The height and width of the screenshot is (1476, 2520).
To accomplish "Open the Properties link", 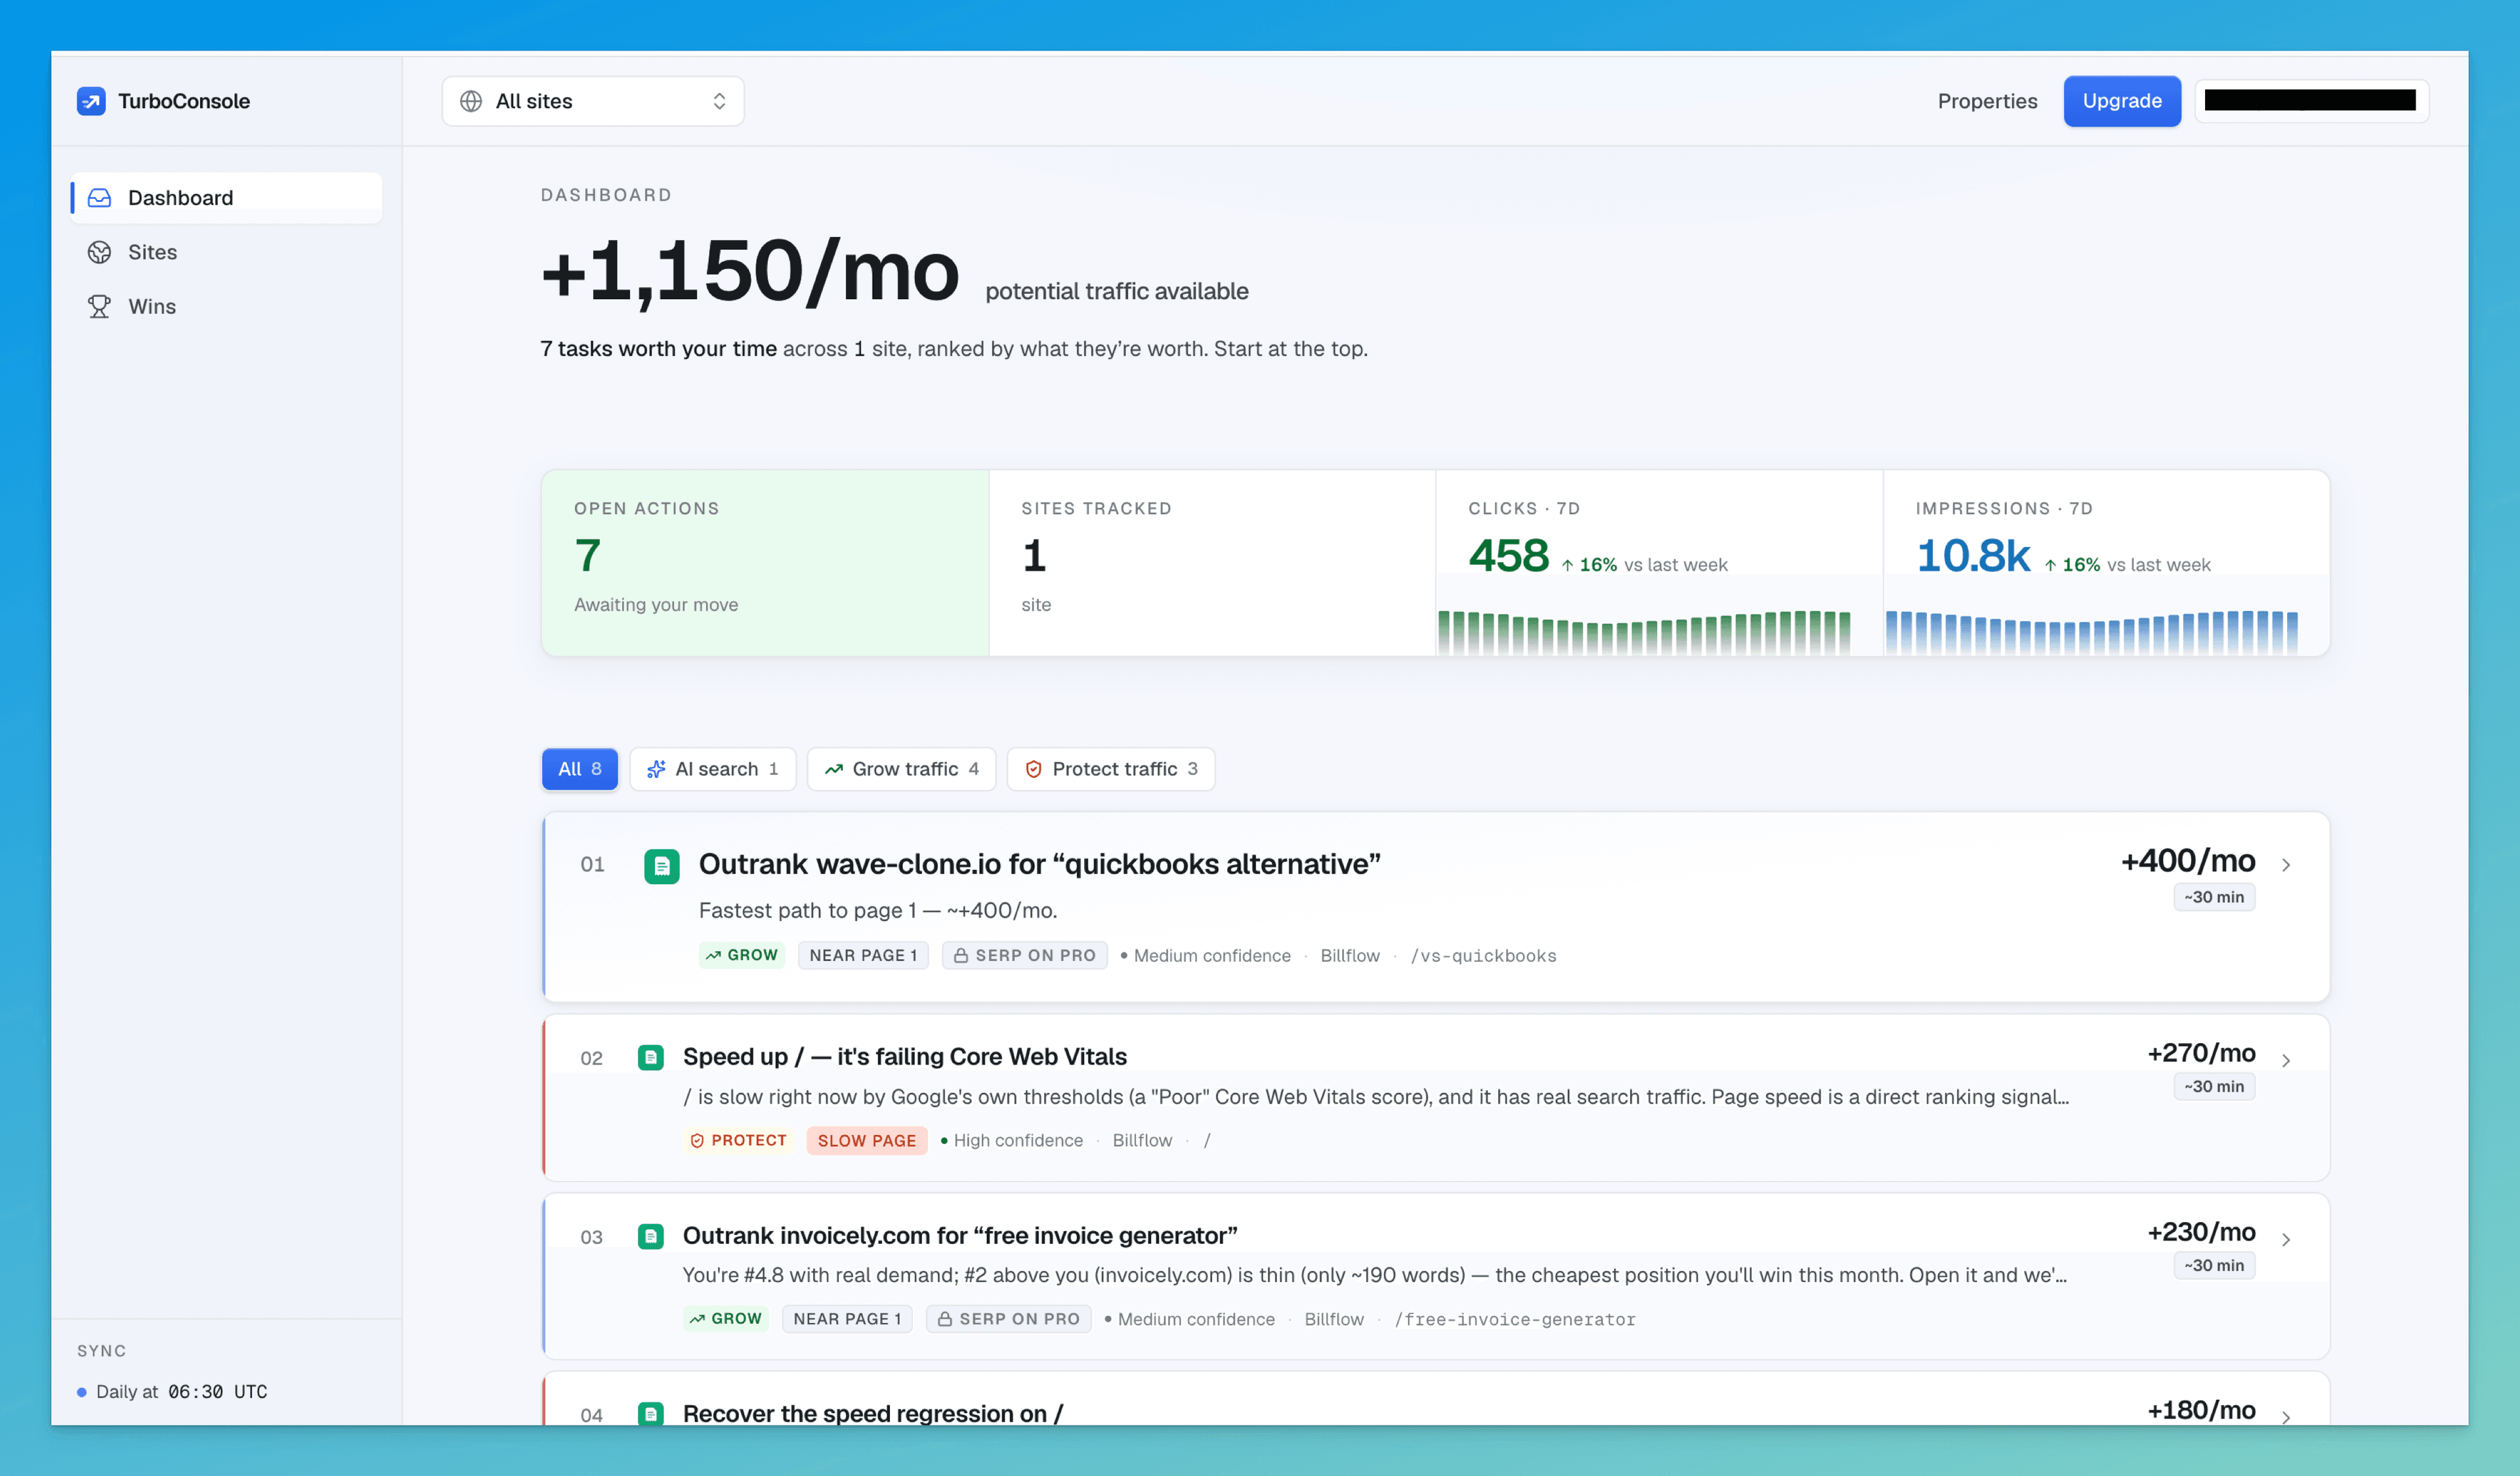I will 1987,101.
